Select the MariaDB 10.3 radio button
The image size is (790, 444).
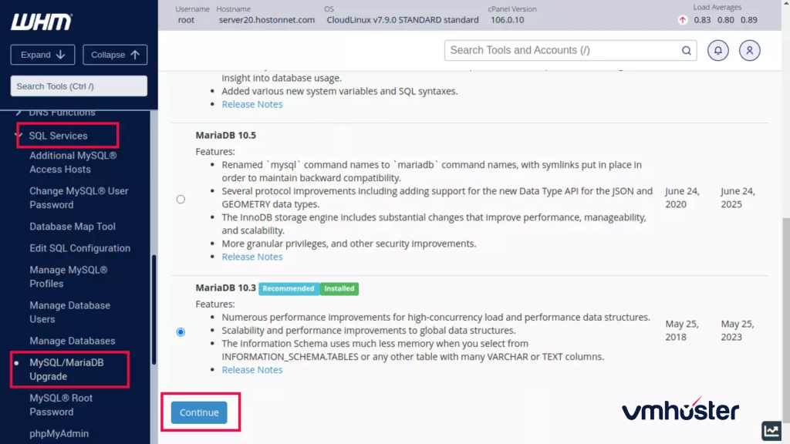point(181,332)
